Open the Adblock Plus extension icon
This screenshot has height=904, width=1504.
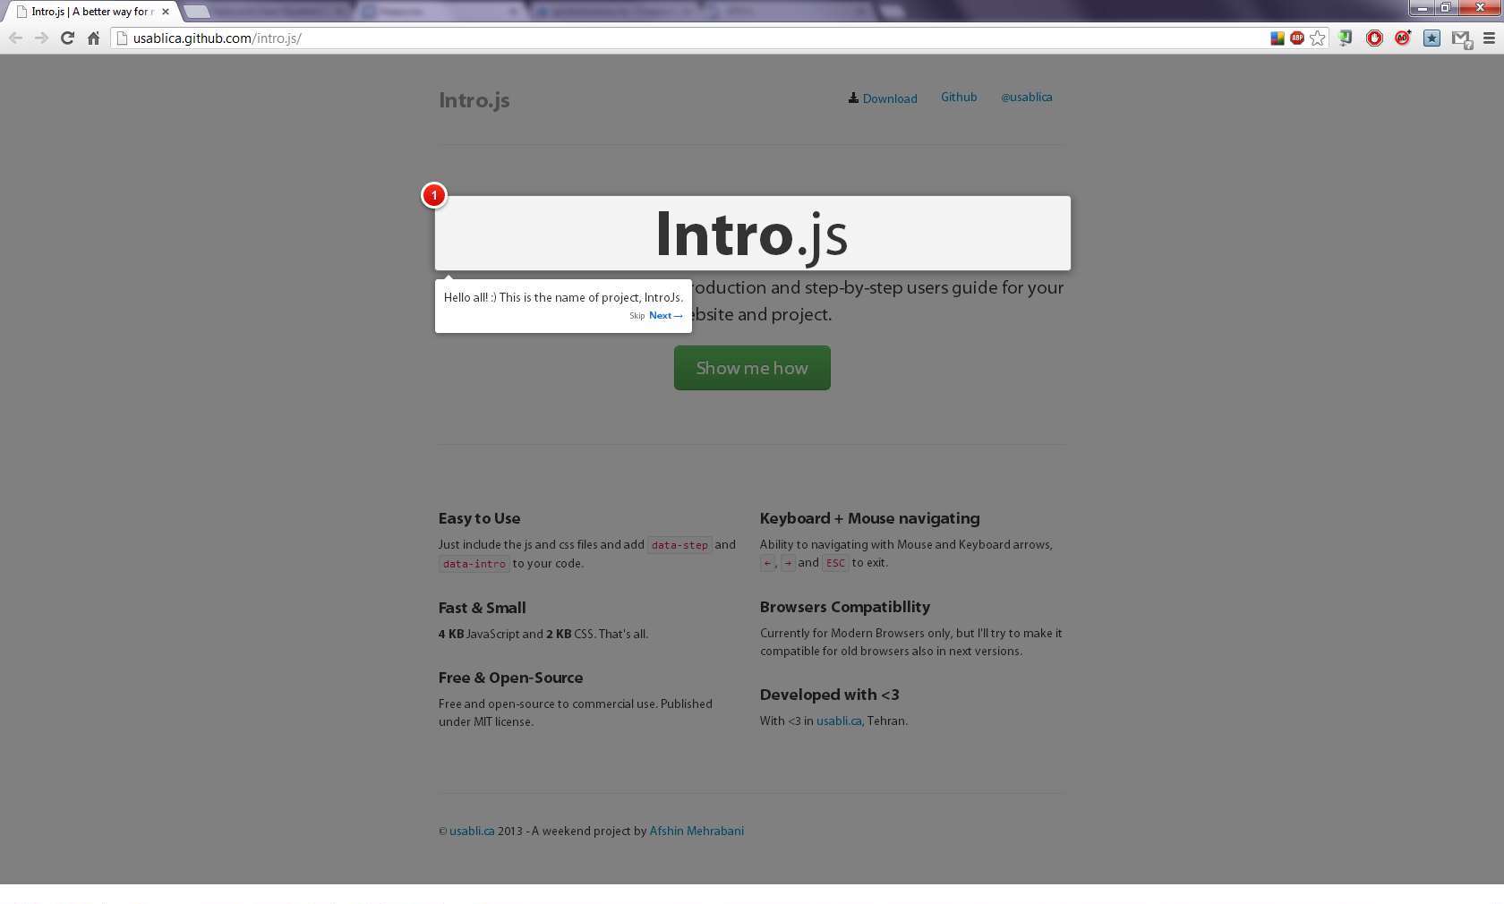point(1297,38)
